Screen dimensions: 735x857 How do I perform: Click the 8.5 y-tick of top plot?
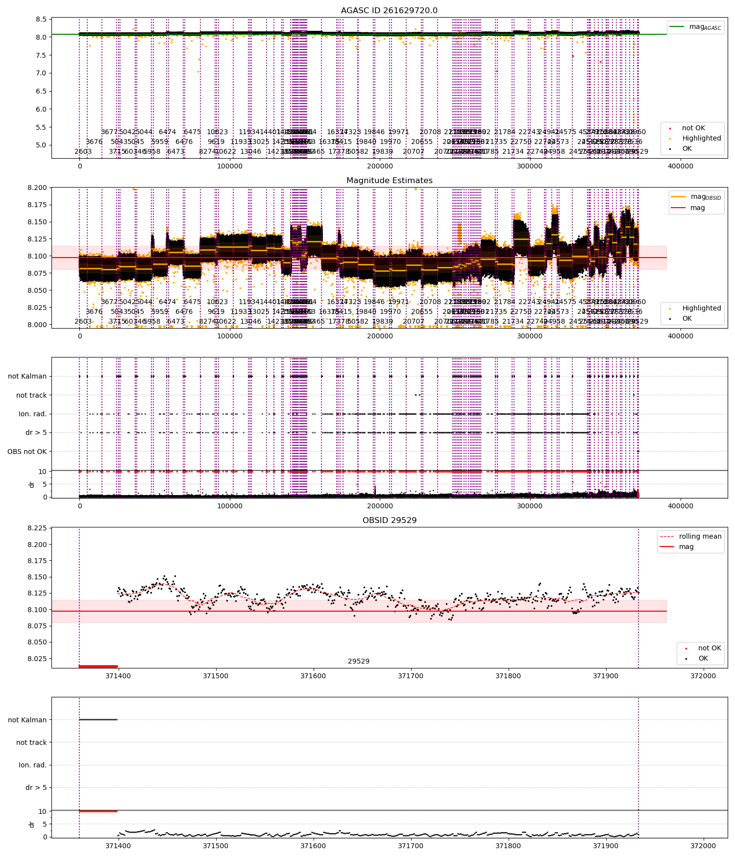click(x=41, y=19)
